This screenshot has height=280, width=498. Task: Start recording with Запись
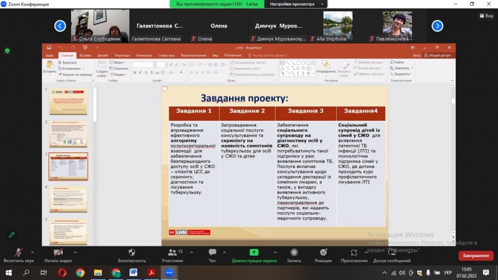coord(294,256)
